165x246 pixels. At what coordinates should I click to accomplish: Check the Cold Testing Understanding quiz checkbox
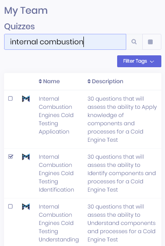click(x=10, y=206)
